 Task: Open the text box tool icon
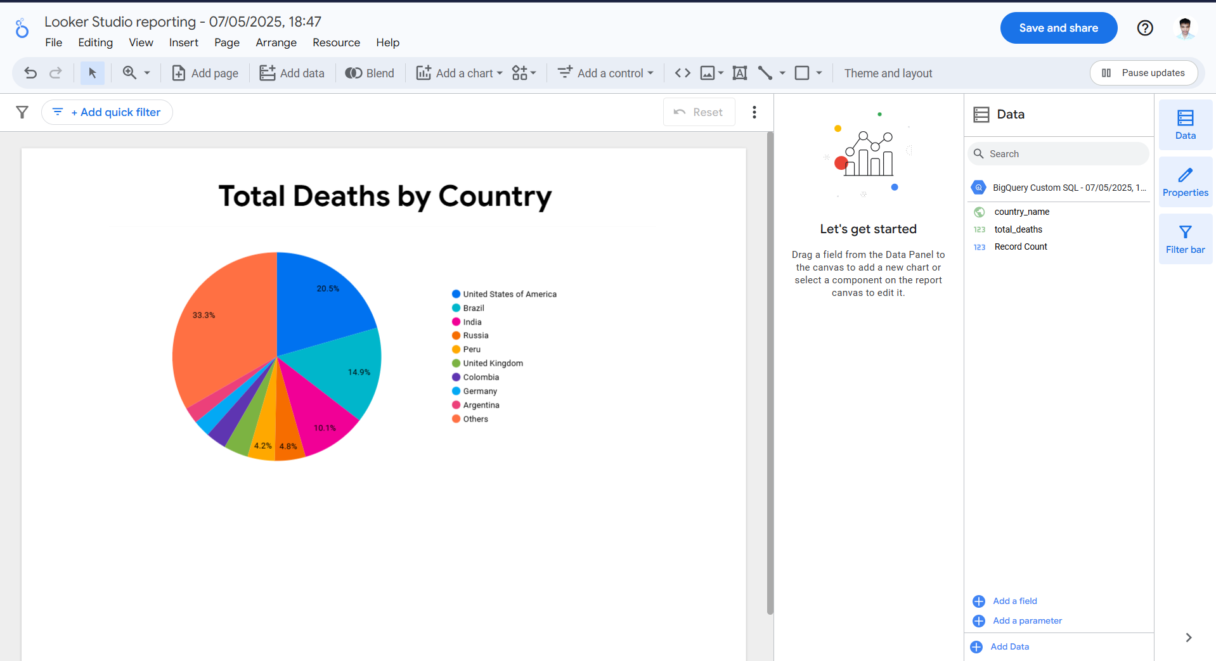739,73
